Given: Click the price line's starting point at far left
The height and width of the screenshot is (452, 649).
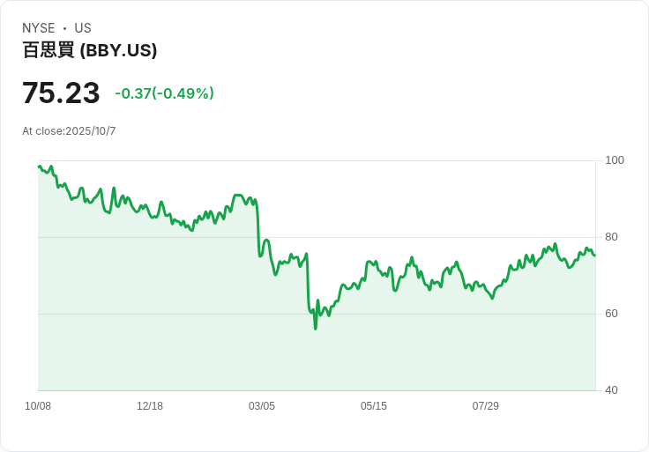Looking at the screenshot, I should tap(39, 167).
